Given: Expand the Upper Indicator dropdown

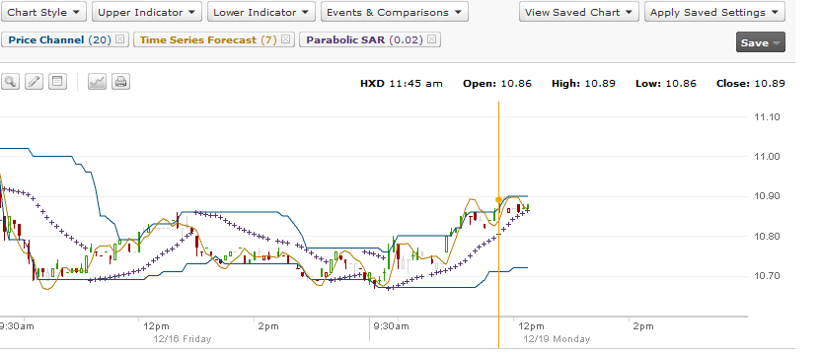Looking at the screenshot, I should pos(146,12).
